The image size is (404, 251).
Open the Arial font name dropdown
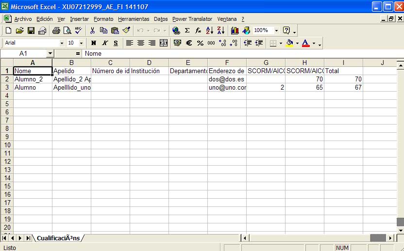click(x=62, y=43)
